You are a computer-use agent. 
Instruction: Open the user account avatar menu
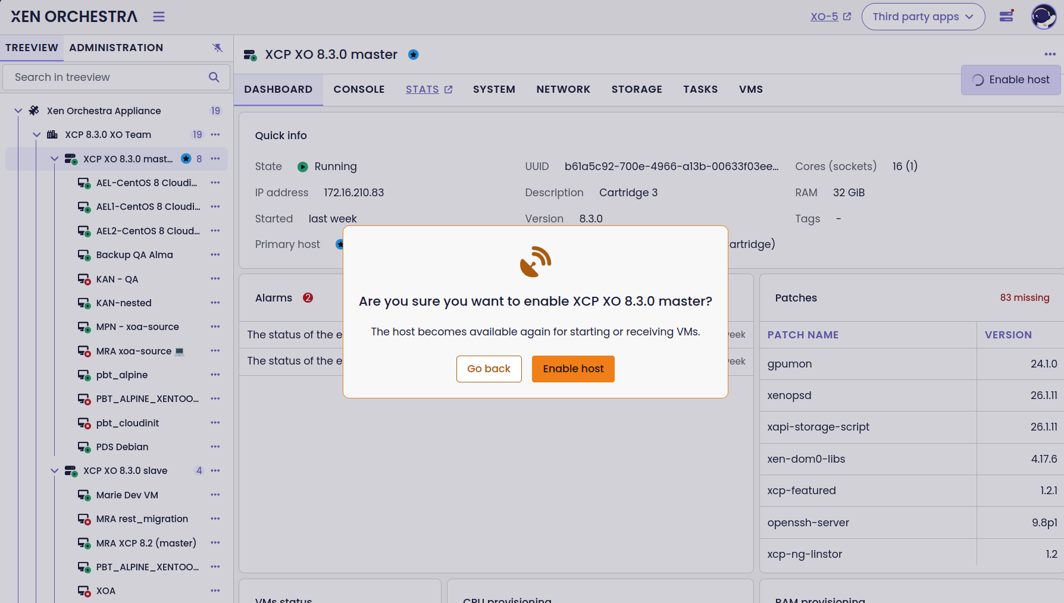point(1044,17)
